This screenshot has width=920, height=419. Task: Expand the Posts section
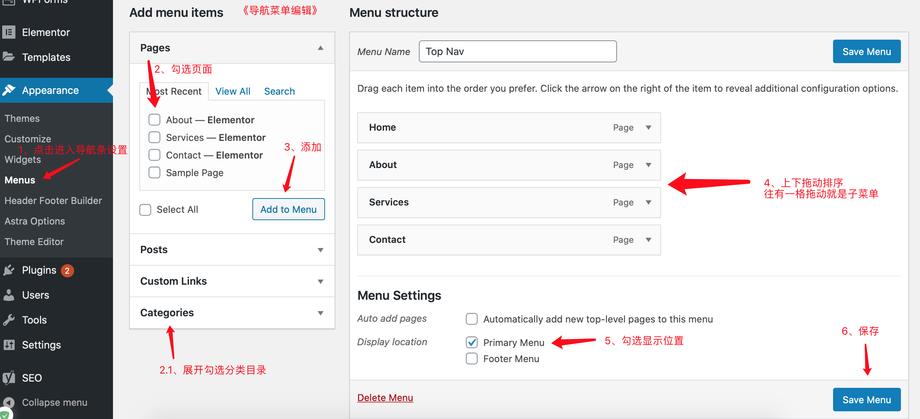(232, 250)
